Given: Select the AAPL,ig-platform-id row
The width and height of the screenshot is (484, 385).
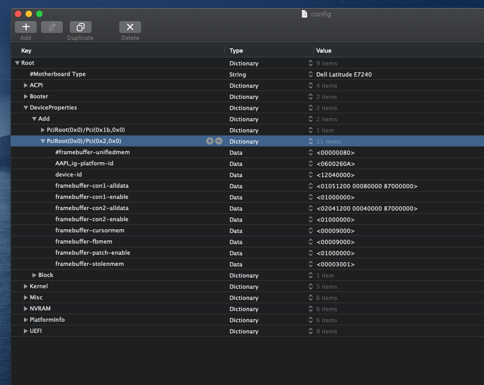Looking at the screenshot, I should [x=84, y=164].
